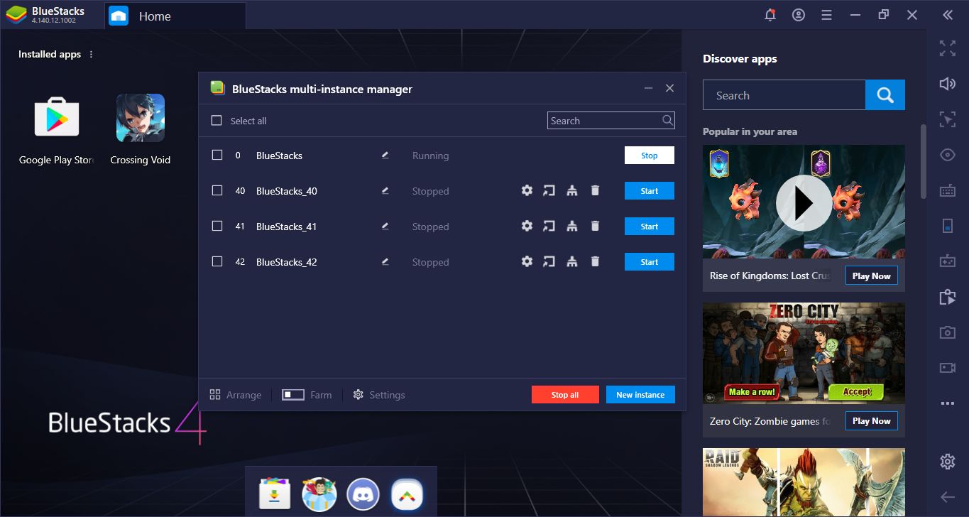
Task: Select the Home tab
Action: click(x=175, y=16)
